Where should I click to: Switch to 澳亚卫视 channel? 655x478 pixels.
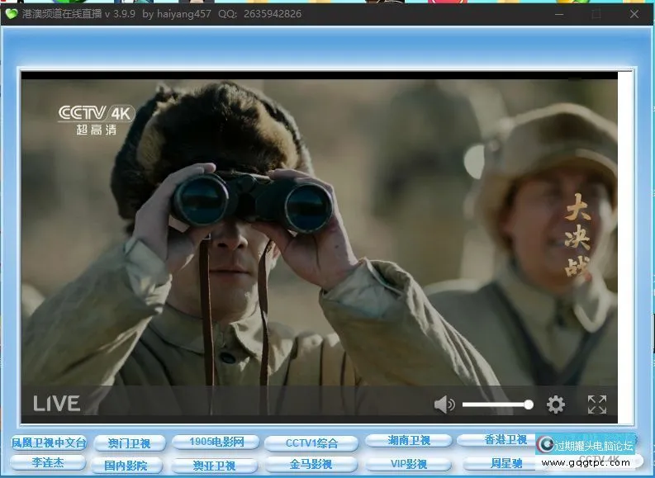(x=214, y=466)
